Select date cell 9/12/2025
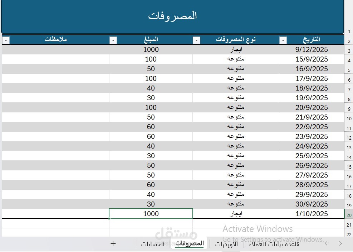Viewport: 353px width, 252px height. point(312,50)
